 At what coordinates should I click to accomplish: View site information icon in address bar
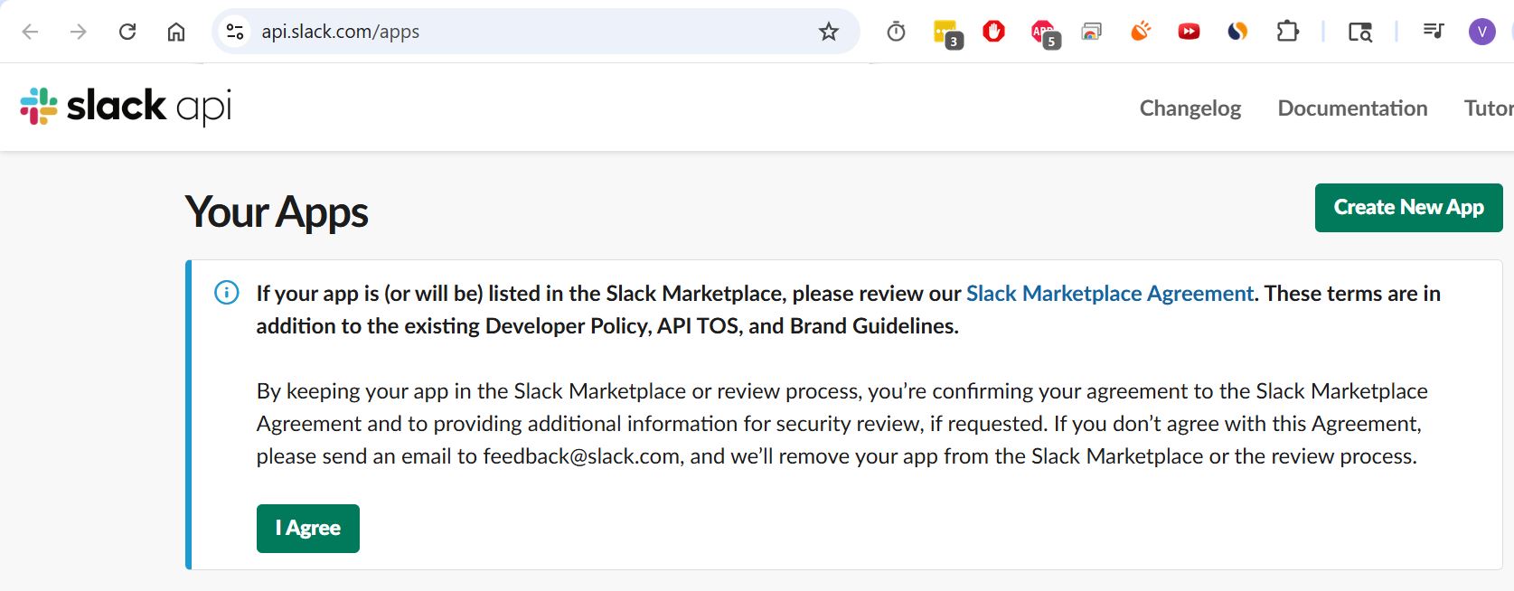(x=235, y=32)
